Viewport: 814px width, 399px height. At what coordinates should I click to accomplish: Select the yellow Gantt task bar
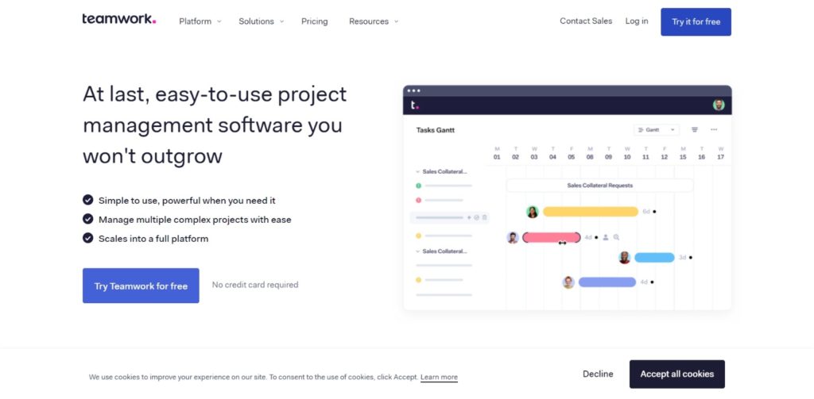click(591, 212)
